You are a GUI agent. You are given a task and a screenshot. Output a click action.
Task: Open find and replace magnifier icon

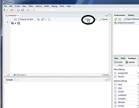pos(38,19)
